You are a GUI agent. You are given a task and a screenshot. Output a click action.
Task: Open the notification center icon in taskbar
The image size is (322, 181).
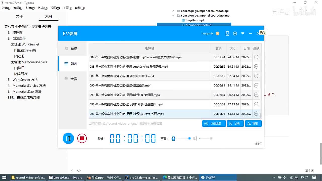coord(314,177)
